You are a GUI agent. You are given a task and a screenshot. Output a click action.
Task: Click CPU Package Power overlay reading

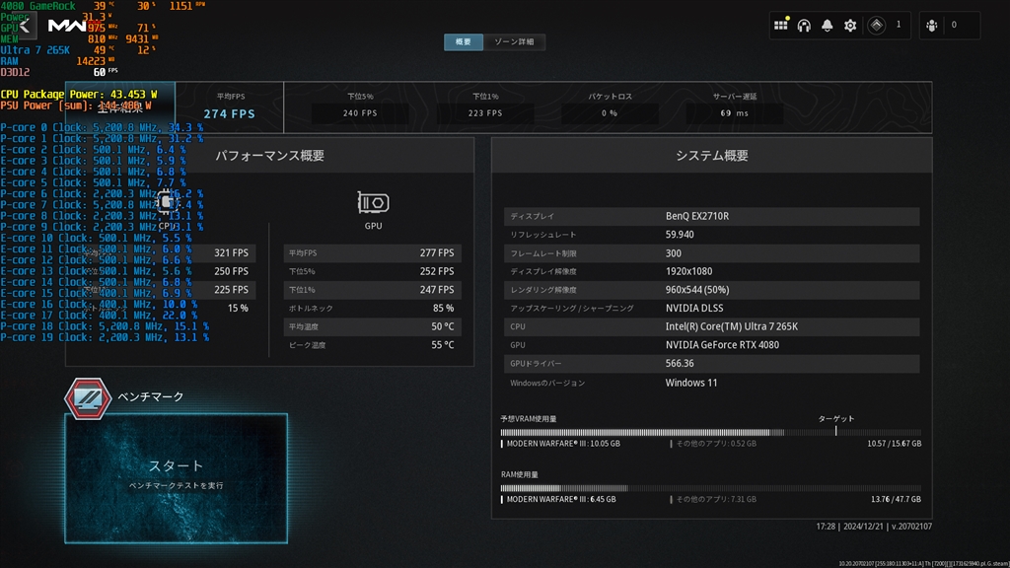pyautogui.click(x=79, y=94)
